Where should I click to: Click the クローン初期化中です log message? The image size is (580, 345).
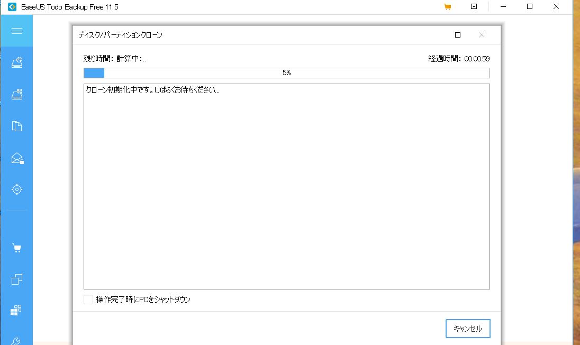point(153,90)
